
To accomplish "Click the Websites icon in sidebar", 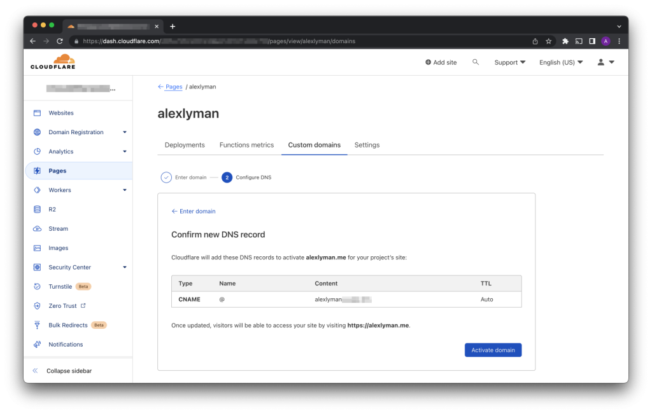I will [37, 113].
